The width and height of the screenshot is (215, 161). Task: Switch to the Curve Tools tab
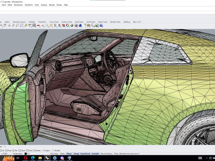[54, 22]
